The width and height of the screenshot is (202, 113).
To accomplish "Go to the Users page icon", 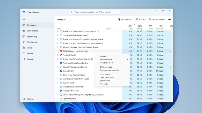I will point(24,48).
